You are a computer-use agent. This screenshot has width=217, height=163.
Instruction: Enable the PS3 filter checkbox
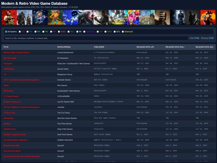click(x=35, y=32)
